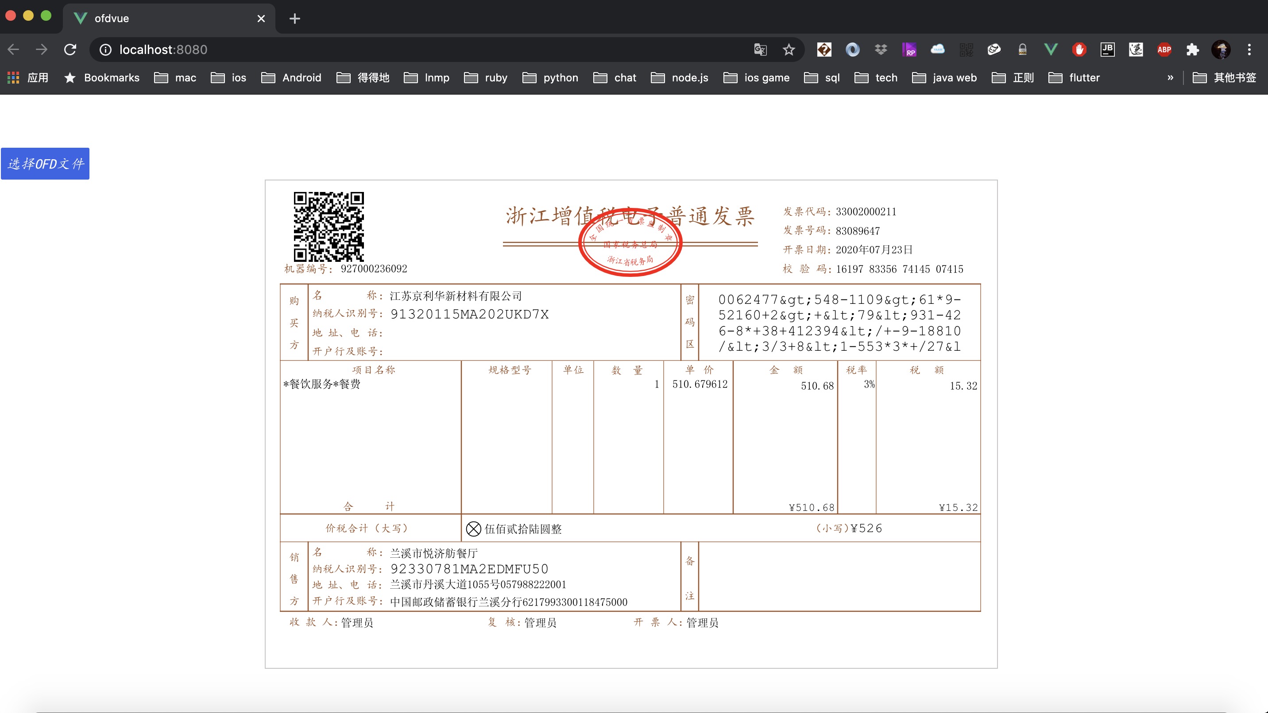
Task: Open the 得得地 bookmarks folder
Action: tap(363, 78)
